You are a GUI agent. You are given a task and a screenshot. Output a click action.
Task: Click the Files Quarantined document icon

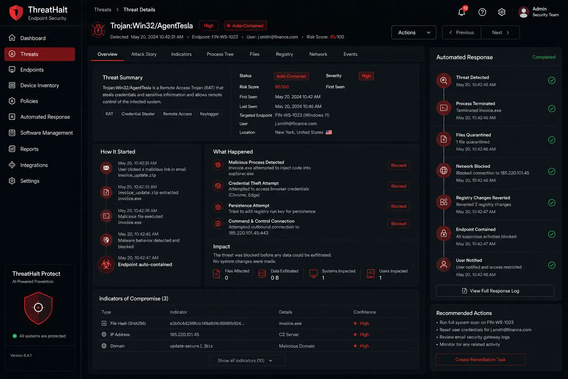coord(444,139)
